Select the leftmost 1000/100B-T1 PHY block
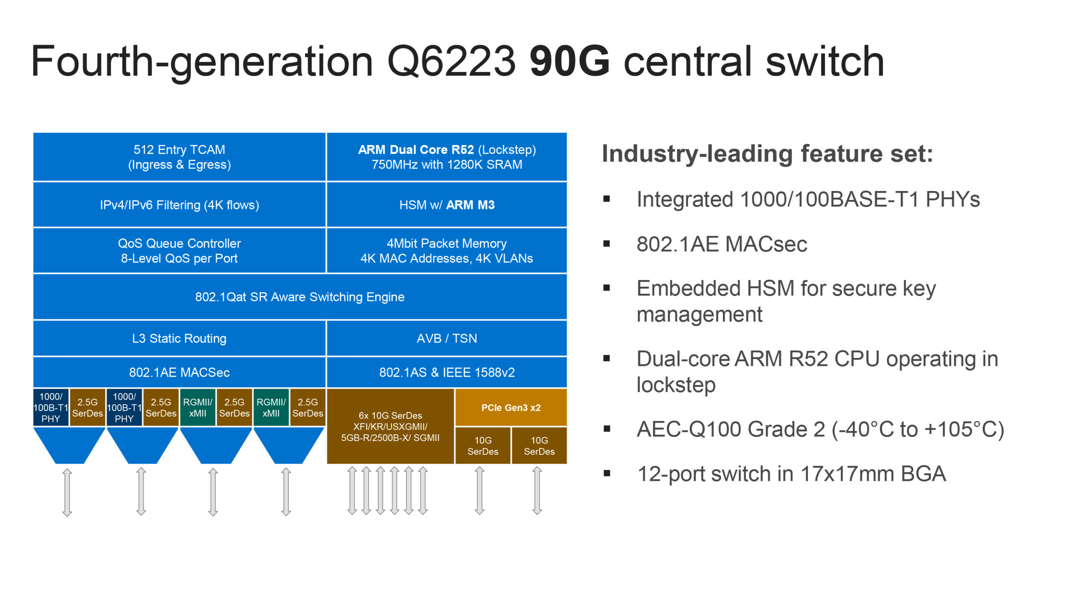 [x=51, y=408]
